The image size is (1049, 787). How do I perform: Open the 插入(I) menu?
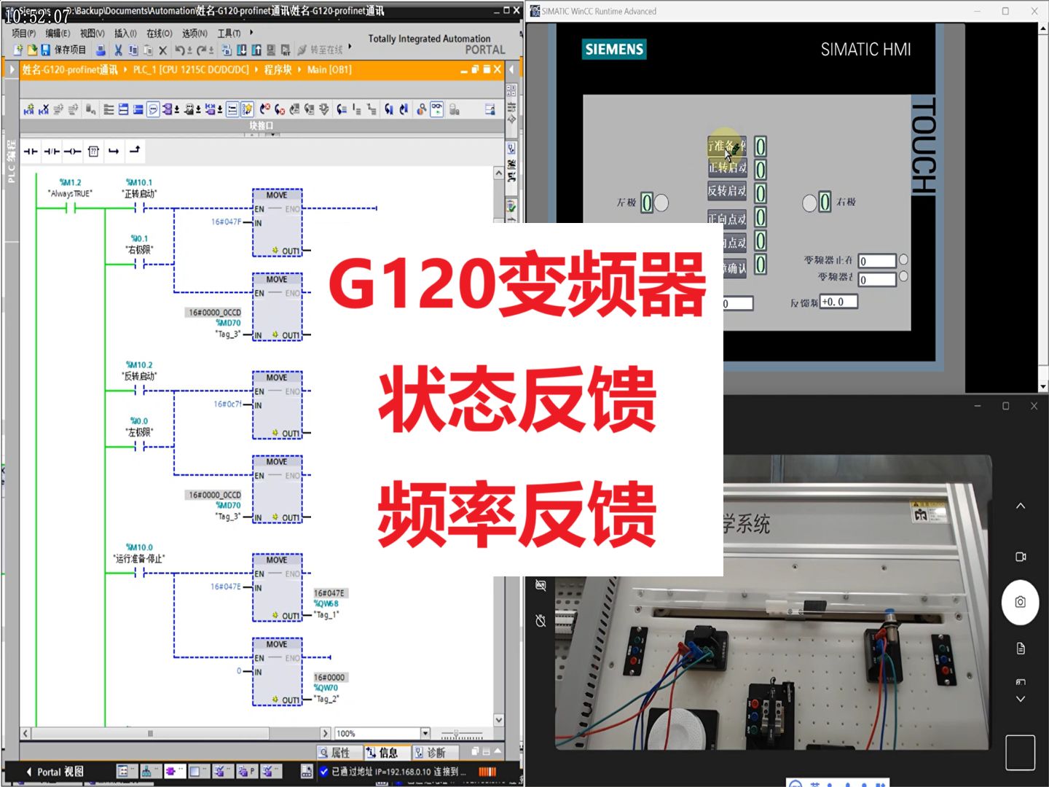tap(125, 34)
